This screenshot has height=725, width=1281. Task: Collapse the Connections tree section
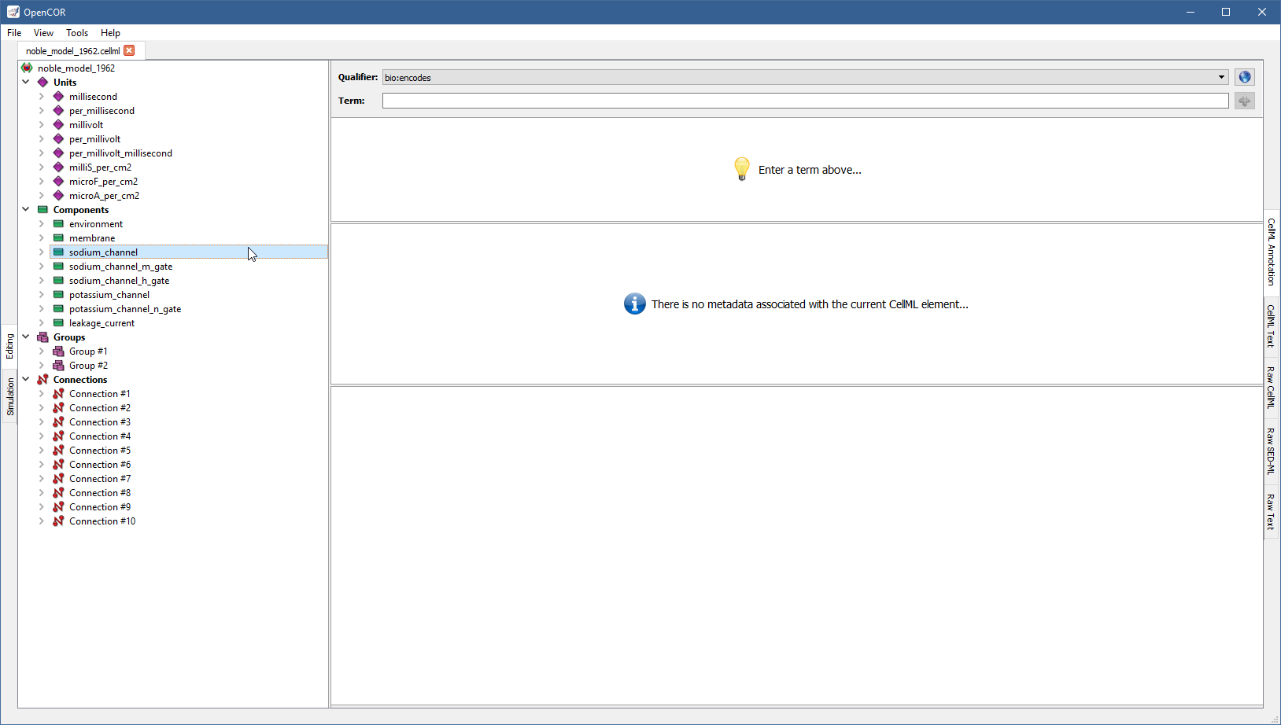(x=26, y=379)
